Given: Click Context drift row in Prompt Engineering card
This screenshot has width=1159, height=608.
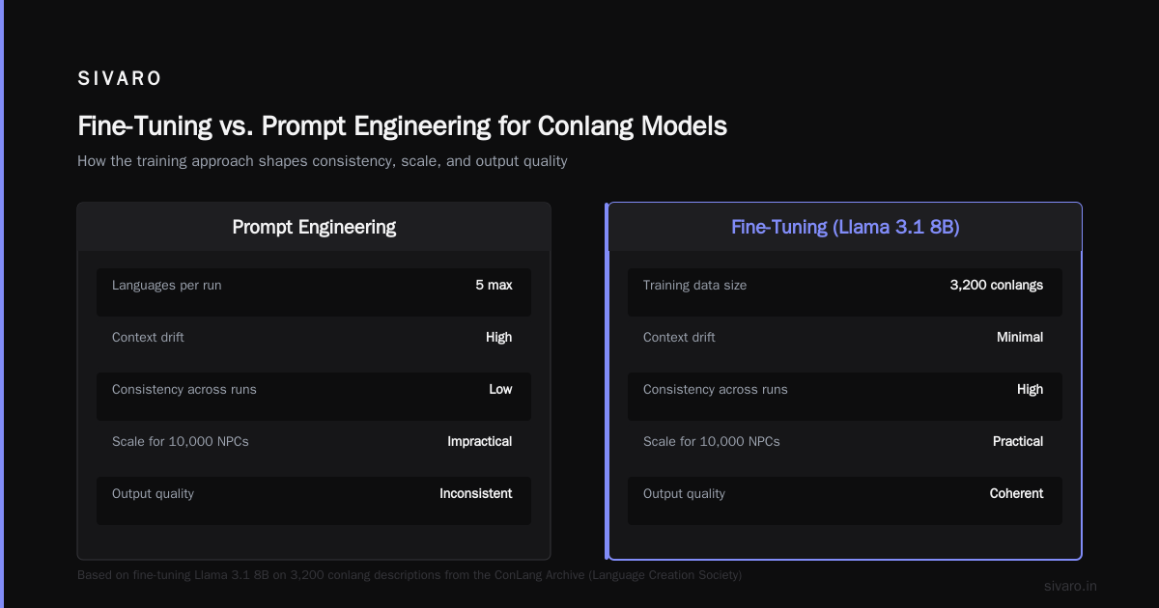Looking at the screenshot, I should pos(314,344).
